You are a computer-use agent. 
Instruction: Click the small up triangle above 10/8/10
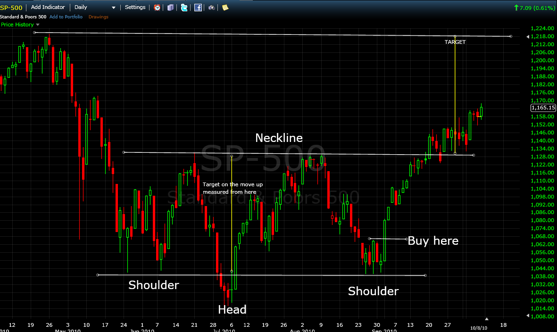pyautogui.click(x=487, y=319)
